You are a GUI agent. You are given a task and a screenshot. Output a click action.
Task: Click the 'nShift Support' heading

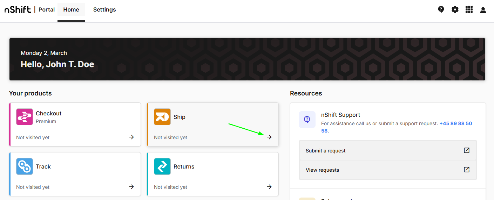(341, 115)
